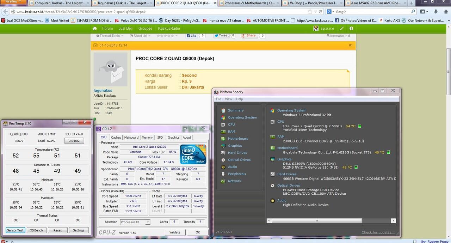
Task: Switch to the Memory tab in CPU-Z
Action: (x=147, y=138)
